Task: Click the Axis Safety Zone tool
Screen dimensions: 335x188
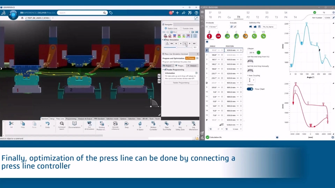Action: point(180,126)
